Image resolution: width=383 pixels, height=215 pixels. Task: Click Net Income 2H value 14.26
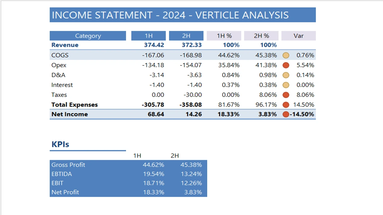194,114
